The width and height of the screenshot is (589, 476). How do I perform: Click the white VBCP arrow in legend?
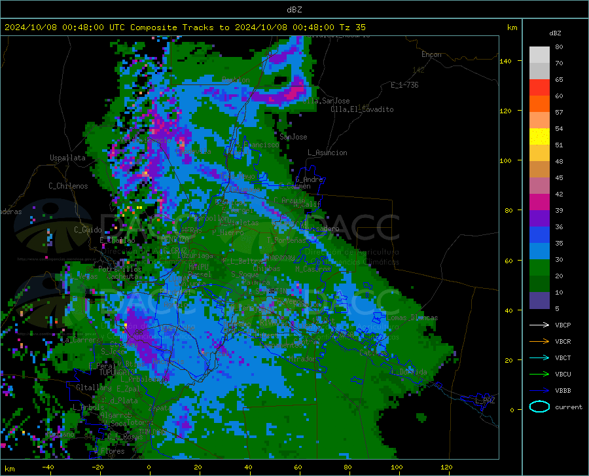click(x=539, y=325)
